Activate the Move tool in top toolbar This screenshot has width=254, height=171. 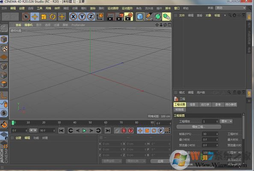pos(35,17)
